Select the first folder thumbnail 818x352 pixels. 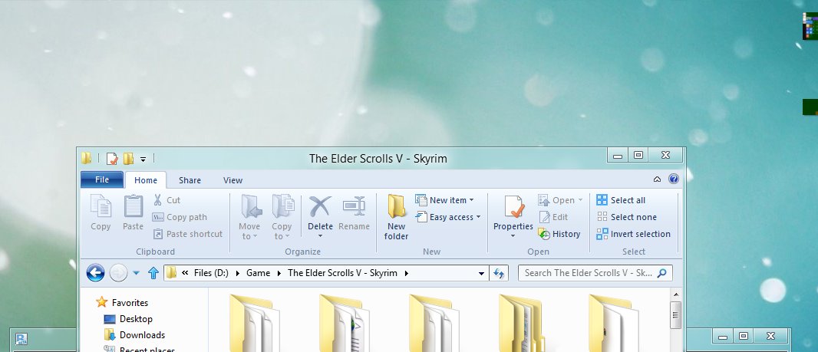[x=254, y=323]
